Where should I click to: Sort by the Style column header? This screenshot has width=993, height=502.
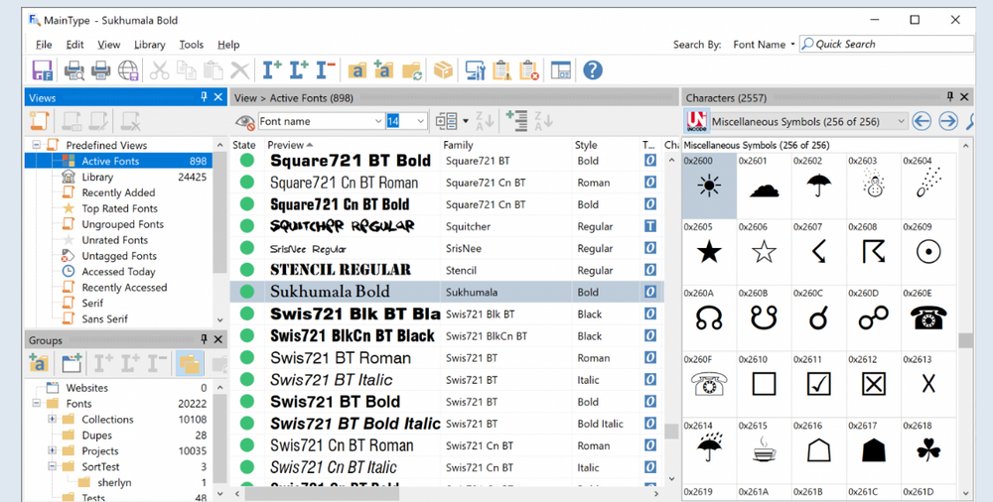(606, 145)
